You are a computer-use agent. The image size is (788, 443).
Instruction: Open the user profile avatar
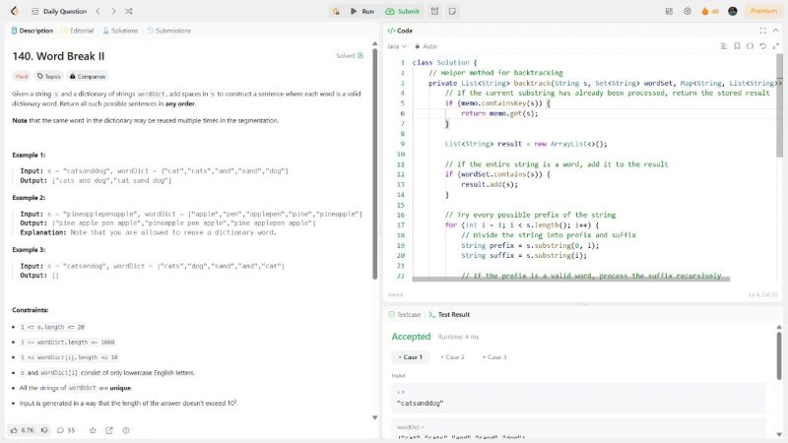coord(733,11)
